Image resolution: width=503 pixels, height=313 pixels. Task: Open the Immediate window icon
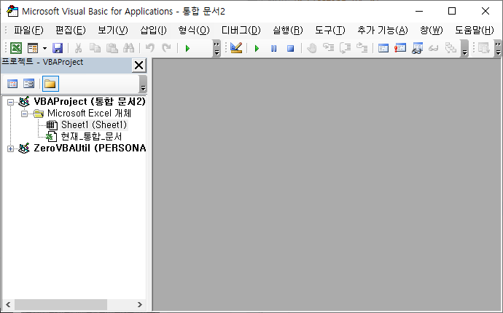point(400,48)
